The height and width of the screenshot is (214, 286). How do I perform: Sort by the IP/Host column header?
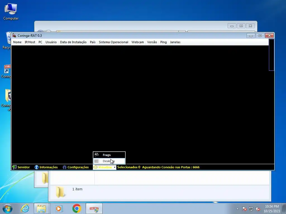(30, 42)
